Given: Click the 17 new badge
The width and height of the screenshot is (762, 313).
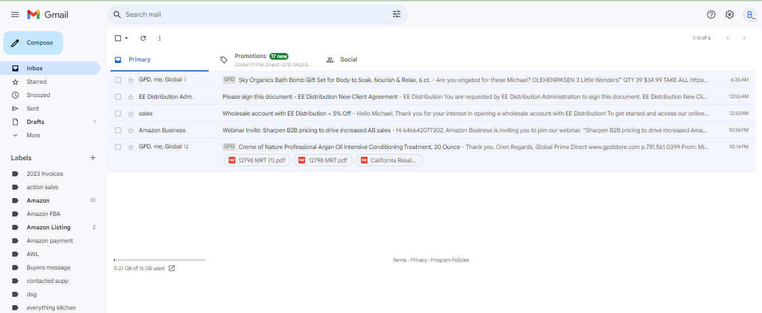Looking at the screenshot, I should pos(279,56).
